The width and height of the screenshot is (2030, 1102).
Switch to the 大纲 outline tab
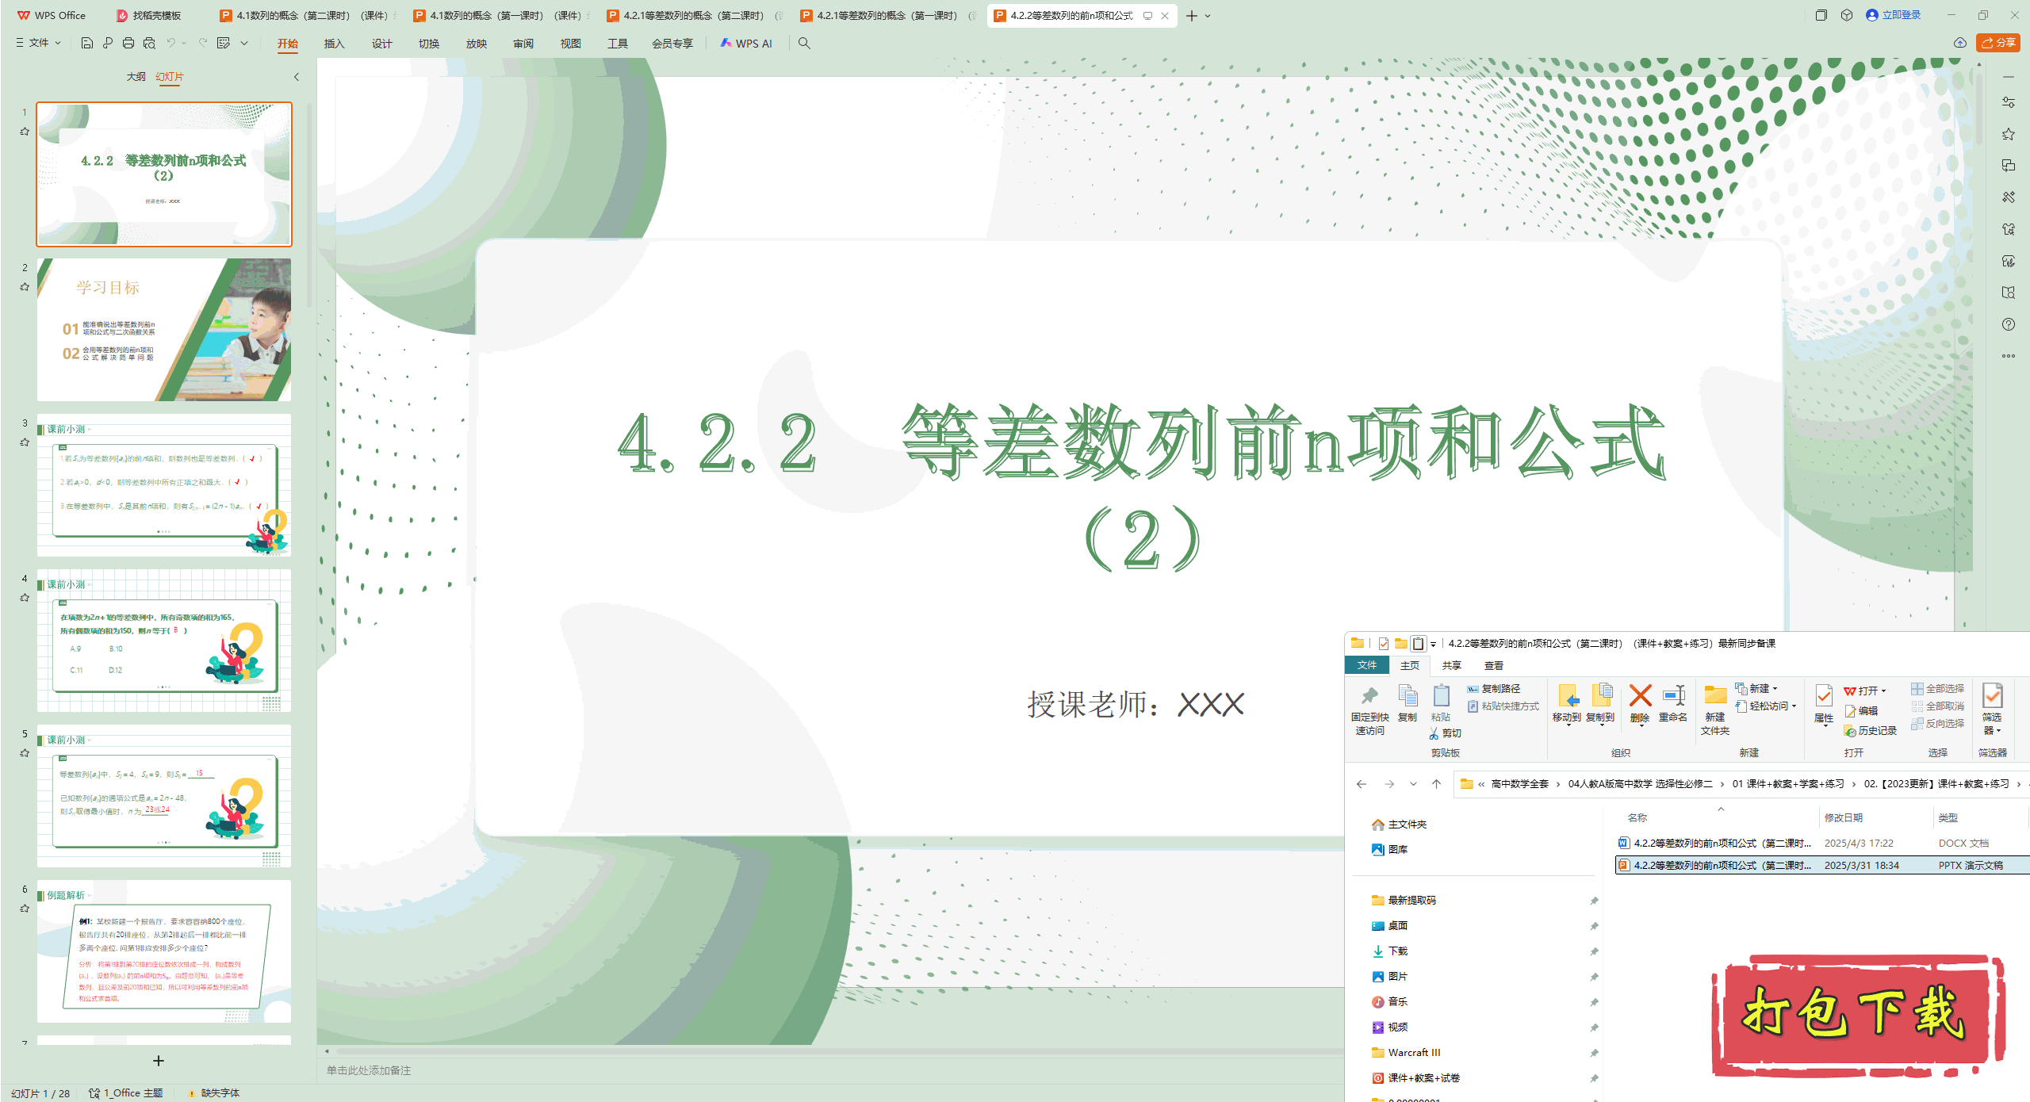(x=136, y=77)
